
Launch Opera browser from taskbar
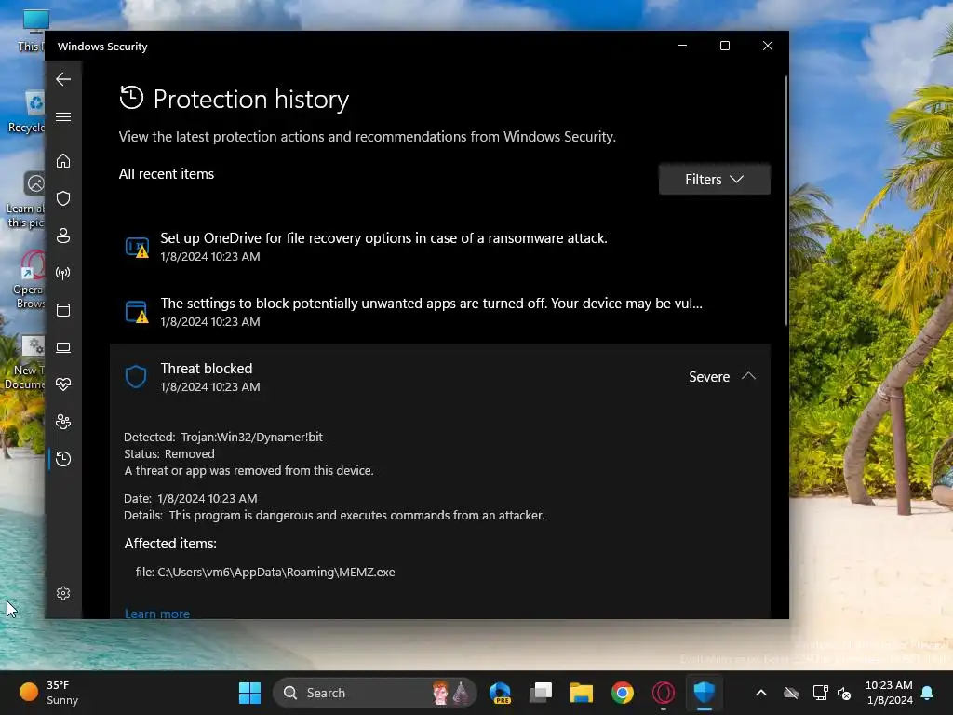pyautogui.click(x=663, y=693)
